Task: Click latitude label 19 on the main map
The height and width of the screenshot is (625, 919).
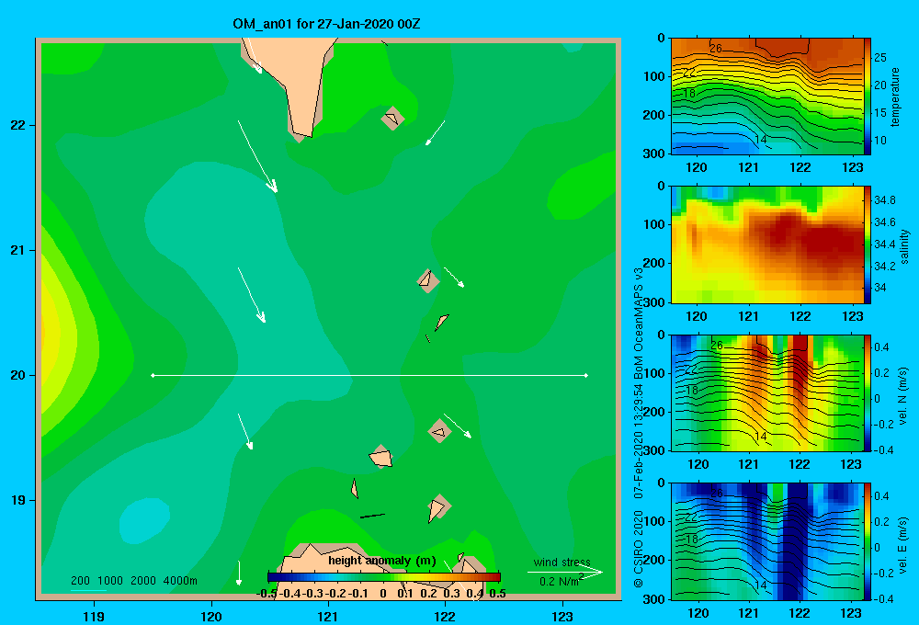Action: (18, 500)
